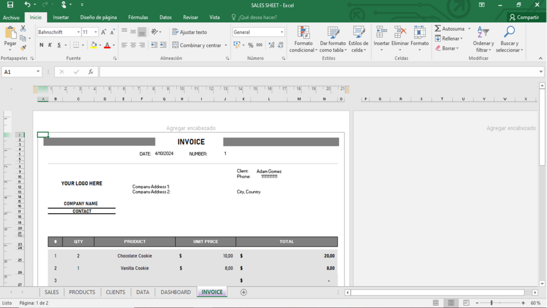The width and height of the screenshot is (547, 308).
Task: Open Dar formato como tabla
Action: click(333, 39)
